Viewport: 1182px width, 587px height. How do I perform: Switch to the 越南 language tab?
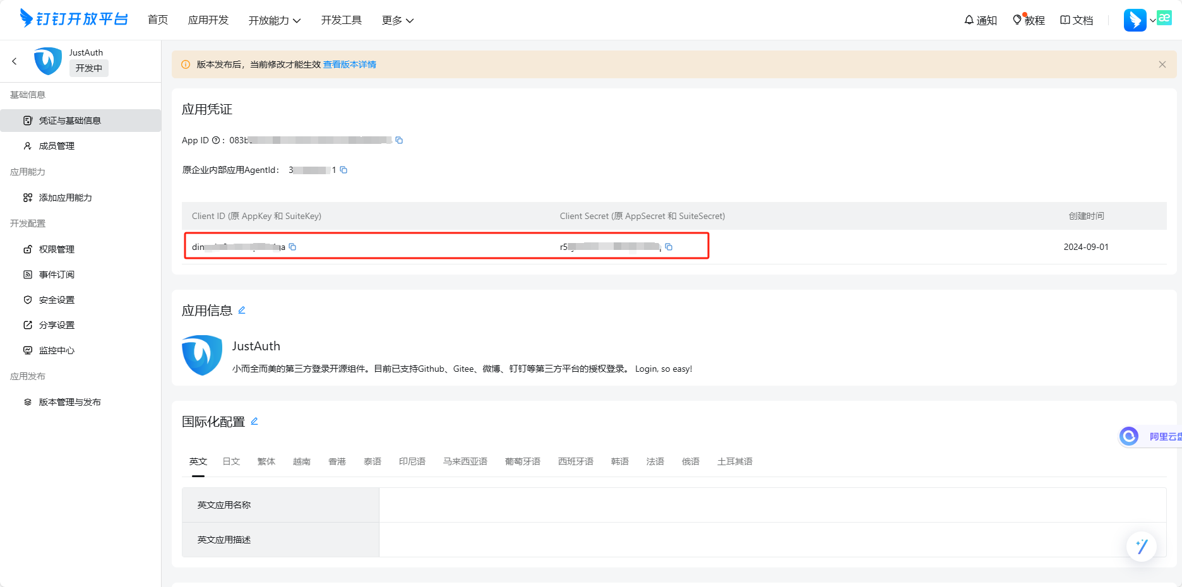pos(302,461)
